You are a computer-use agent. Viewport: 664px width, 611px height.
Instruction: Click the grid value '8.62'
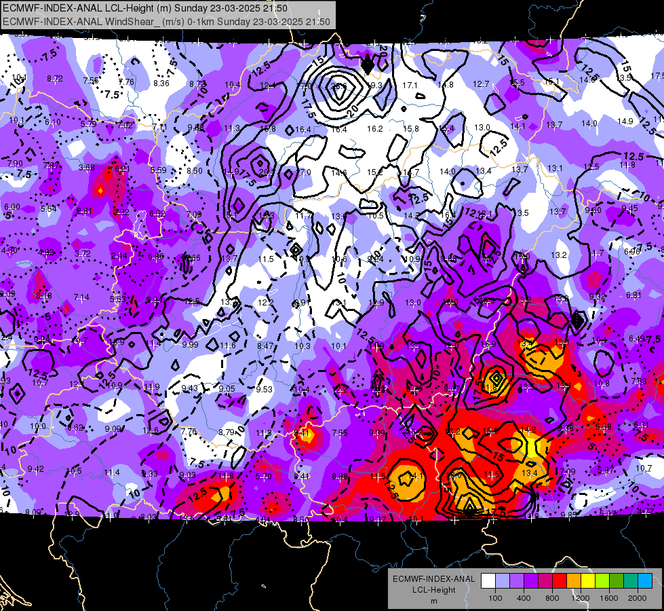pos(76,428)
